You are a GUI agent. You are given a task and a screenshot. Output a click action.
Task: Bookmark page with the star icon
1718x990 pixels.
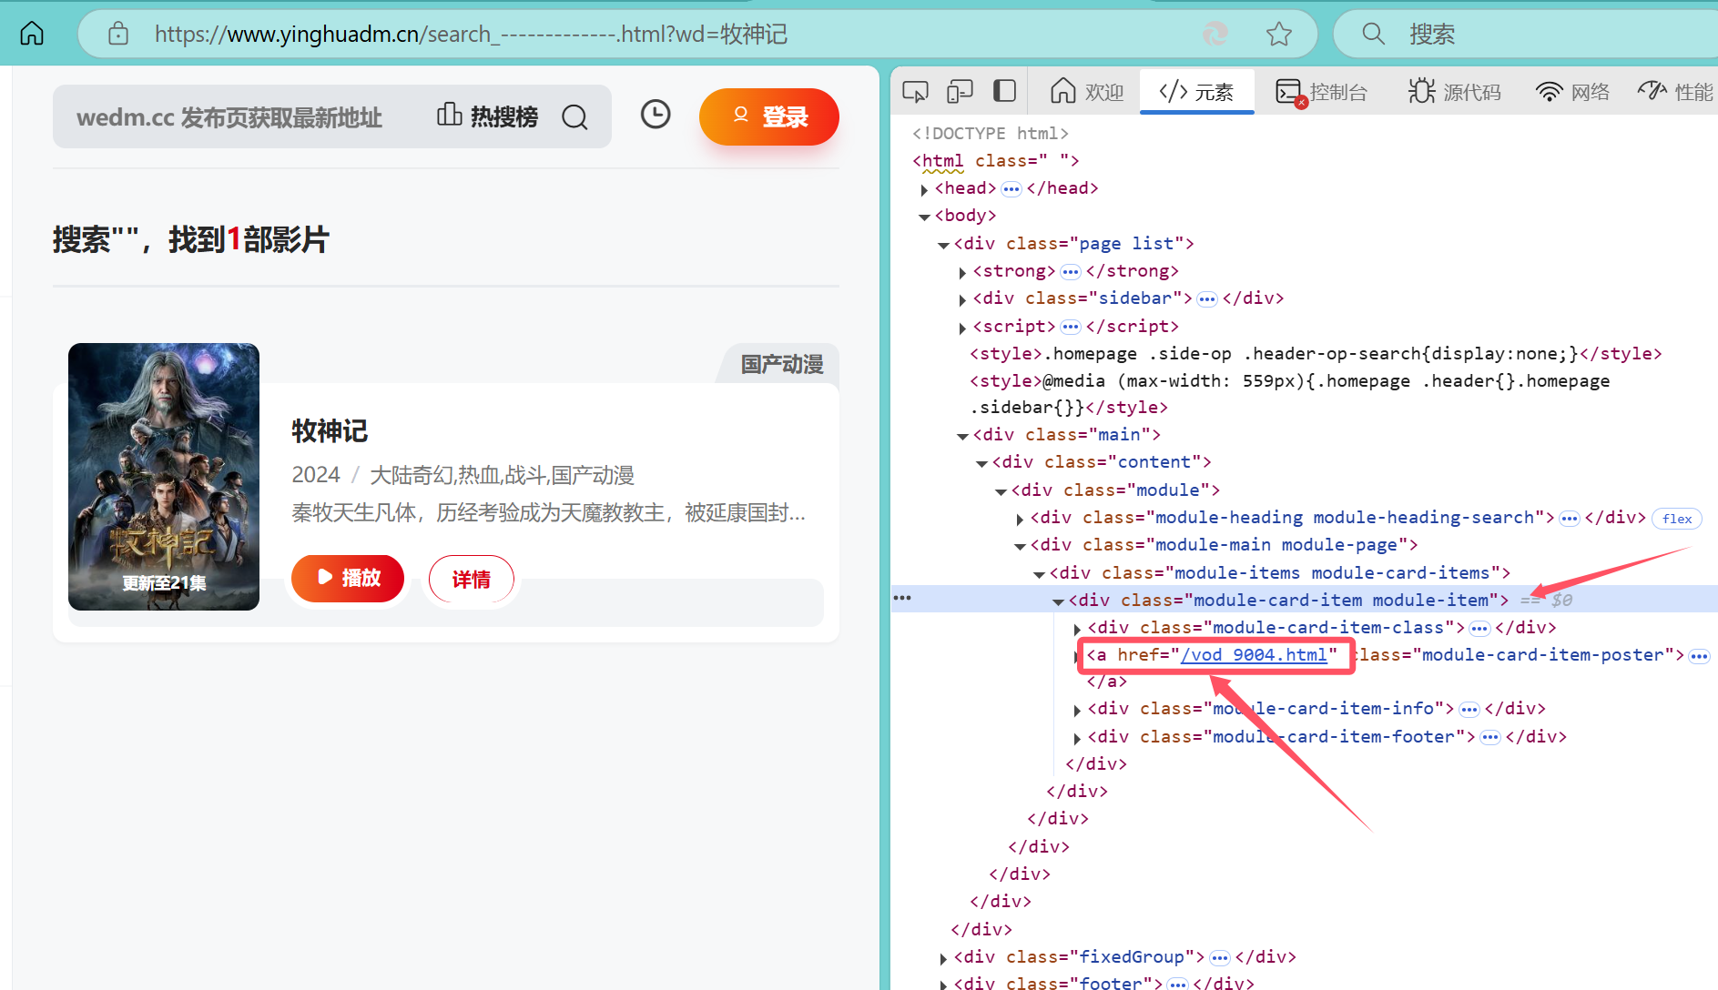1278,35
